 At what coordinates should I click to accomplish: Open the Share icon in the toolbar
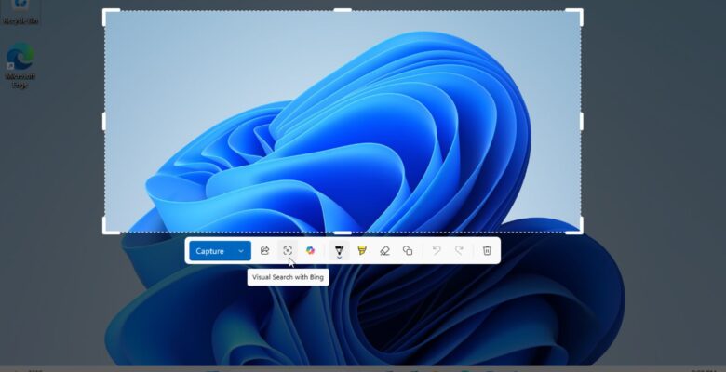tap(265, 251)
